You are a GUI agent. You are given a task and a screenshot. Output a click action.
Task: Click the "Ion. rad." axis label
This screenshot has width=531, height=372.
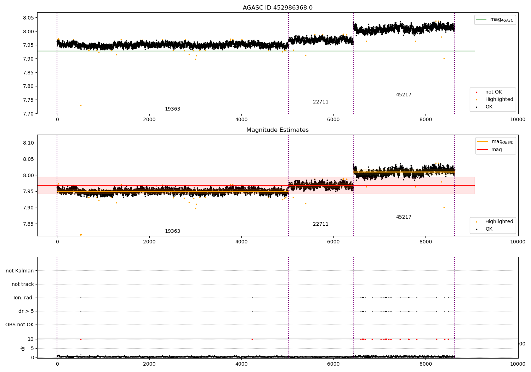(24, 298)
